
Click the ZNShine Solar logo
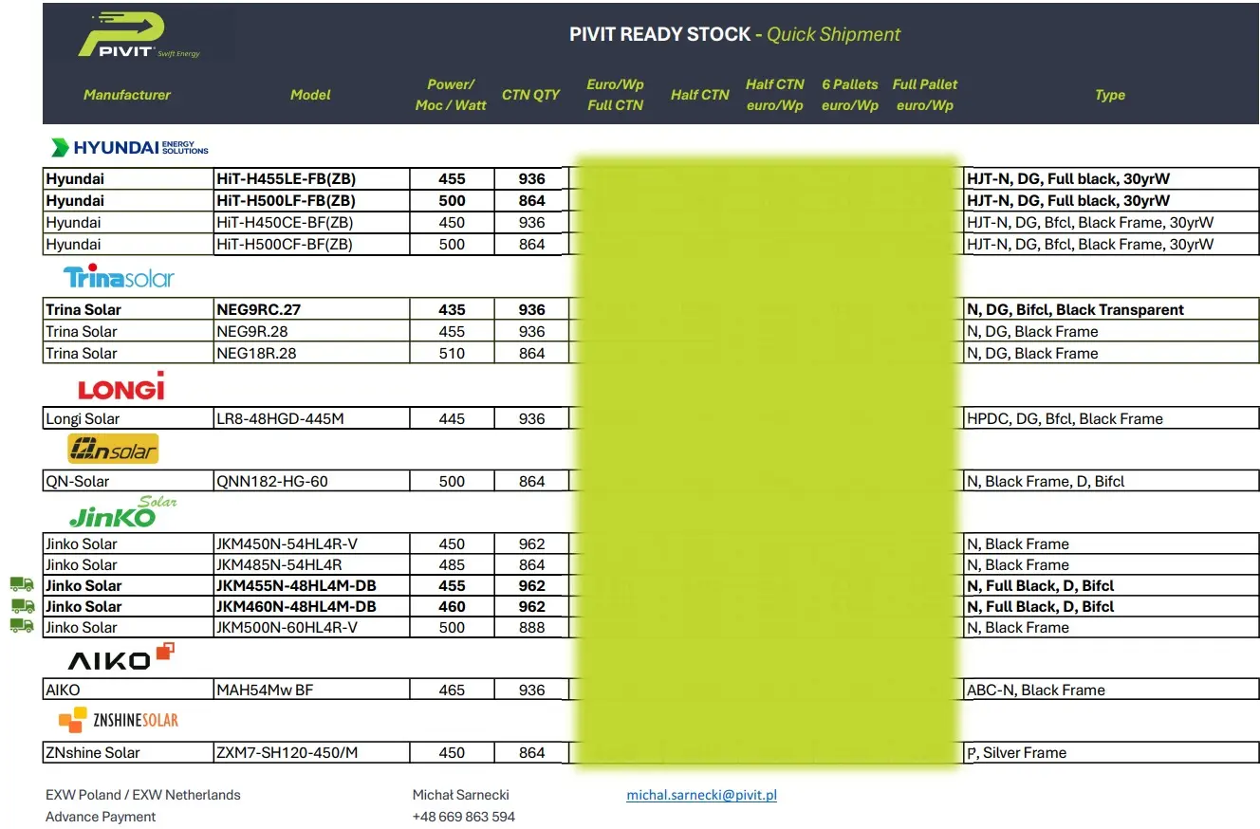point(119,720)
